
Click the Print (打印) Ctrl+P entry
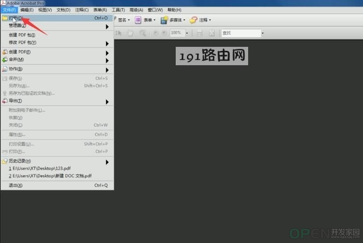[57, 152]
